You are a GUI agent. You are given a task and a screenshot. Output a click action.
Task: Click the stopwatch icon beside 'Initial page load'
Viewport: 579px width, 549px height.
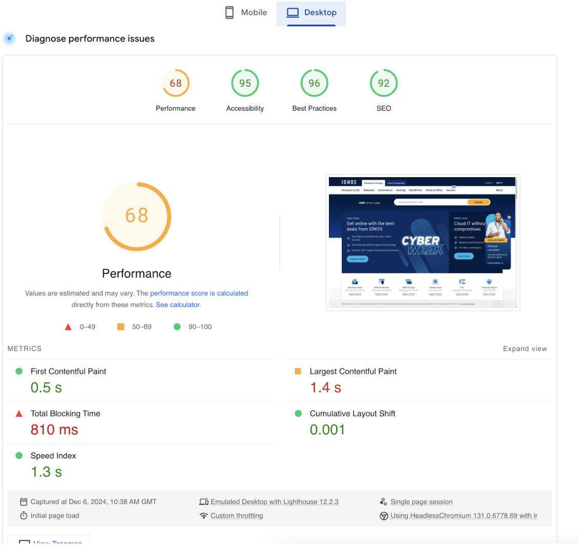(24, 516)
